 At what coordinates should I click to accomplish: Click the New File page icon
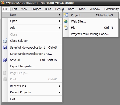pos(66,28)
